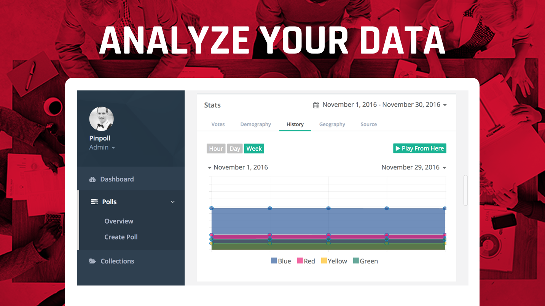Set history granularity to Week
The width and height of the screenshot is (545, 306).
pos(254,148)
